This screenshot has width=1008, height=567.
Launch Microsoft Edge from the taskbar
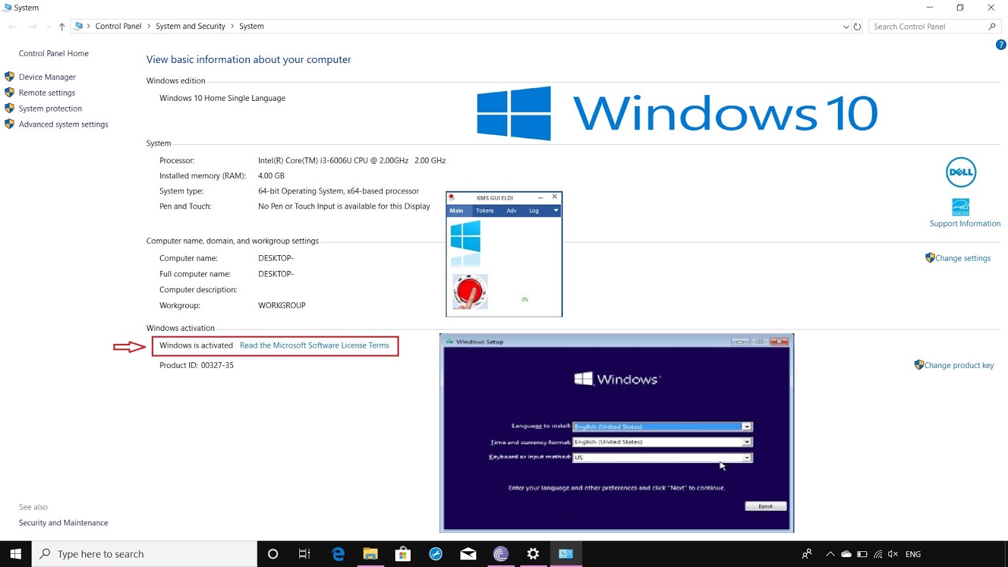coord(338,554)
